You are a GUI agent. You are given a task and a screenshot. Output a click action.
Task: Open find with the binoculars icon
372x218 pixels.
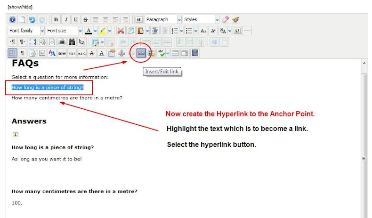point(72,42)
